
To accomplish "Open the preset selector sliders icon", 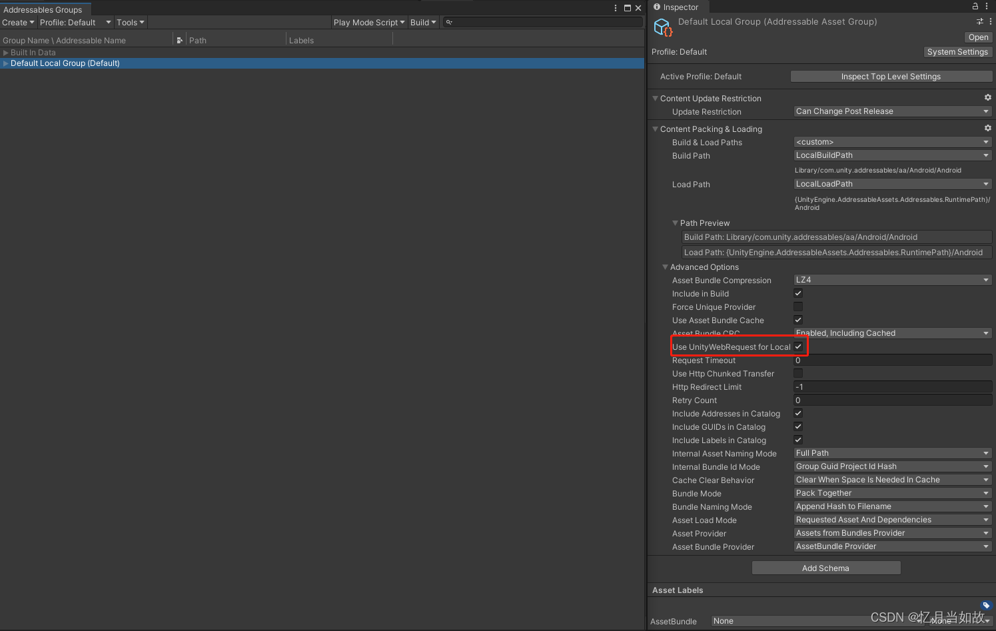I will (x=980, y=21).
